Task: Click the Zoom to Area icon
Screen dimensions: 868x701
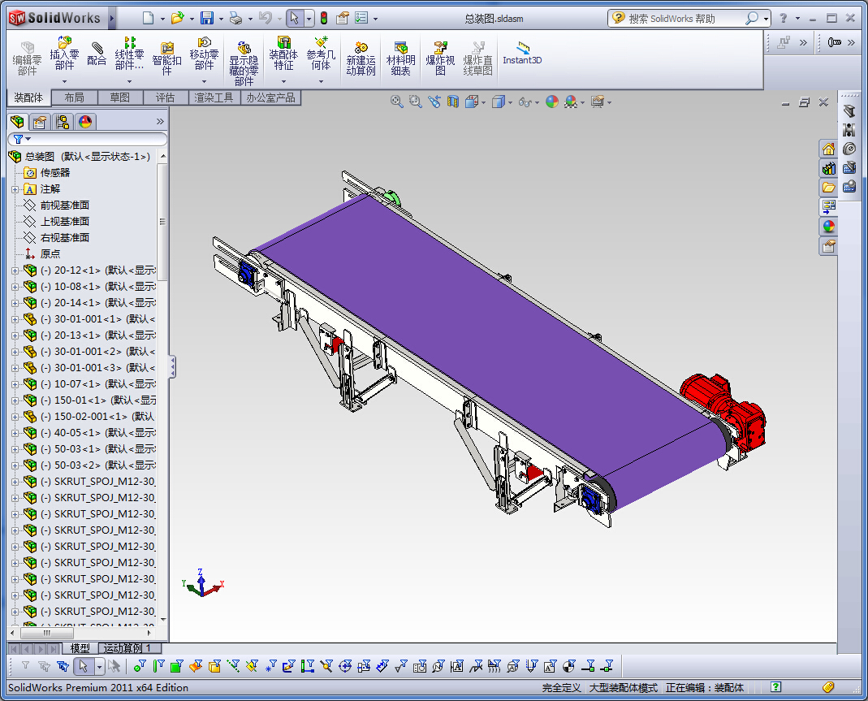Action: pos(415,102)
